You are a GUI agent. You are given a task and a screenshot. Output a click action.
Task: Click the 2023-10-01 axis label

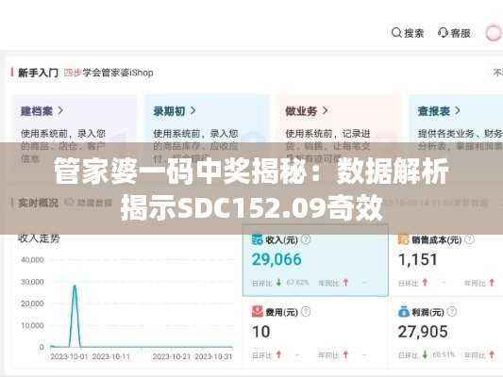(69, 357)
